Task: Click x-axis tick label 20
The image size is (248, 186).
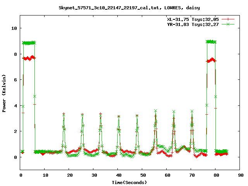Action: click(x=70, y=175)
